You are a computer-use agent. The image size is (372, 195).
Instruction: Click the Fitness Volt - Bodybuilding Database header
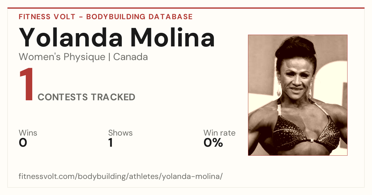pos(106,17)
